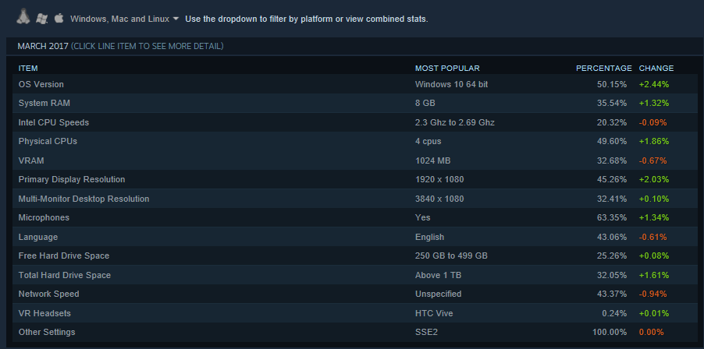
Task: Expand the OS Version line item
Action: point(41,84)
